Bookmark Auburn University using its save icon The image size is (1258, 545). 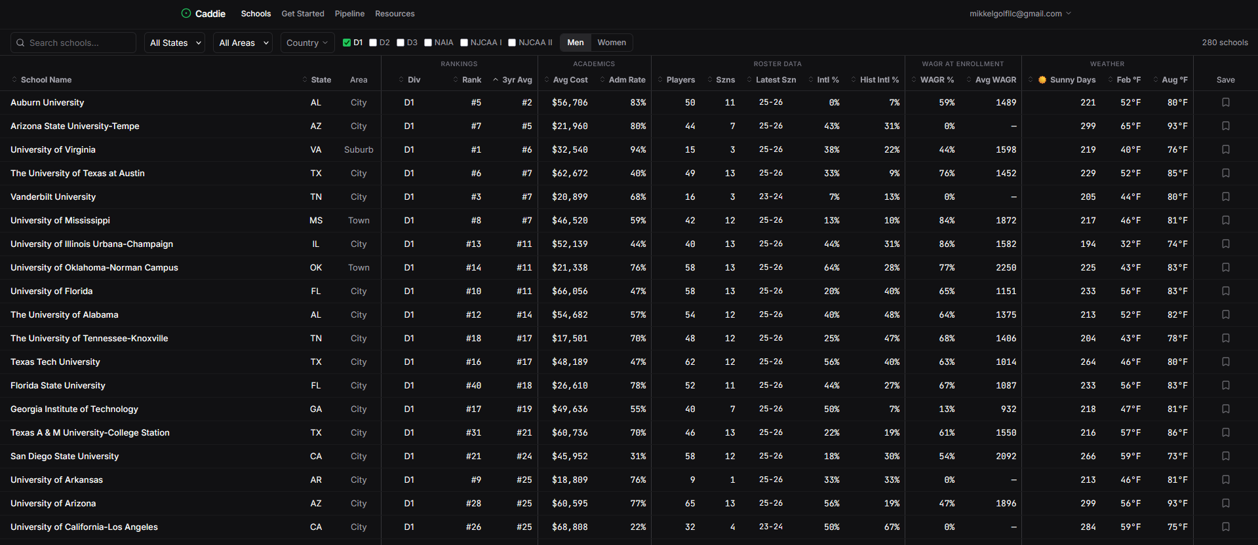[x=1225, y=103]
